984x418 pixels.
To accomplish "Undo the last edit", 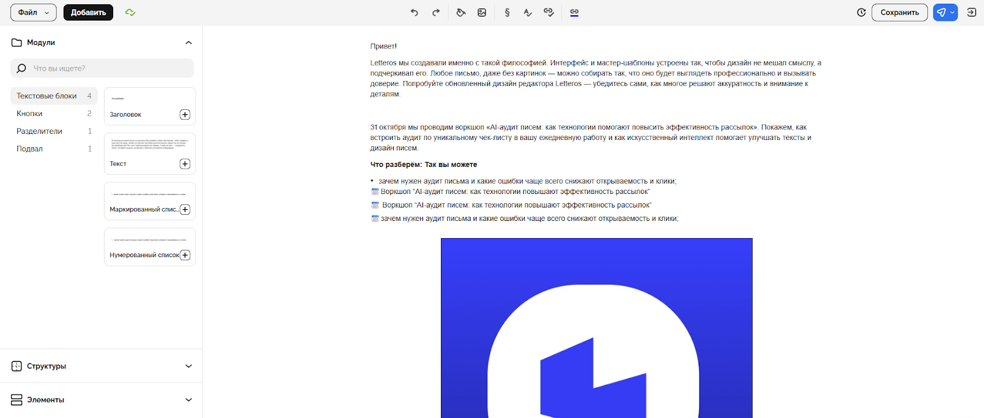I will [x=415, y=12].
